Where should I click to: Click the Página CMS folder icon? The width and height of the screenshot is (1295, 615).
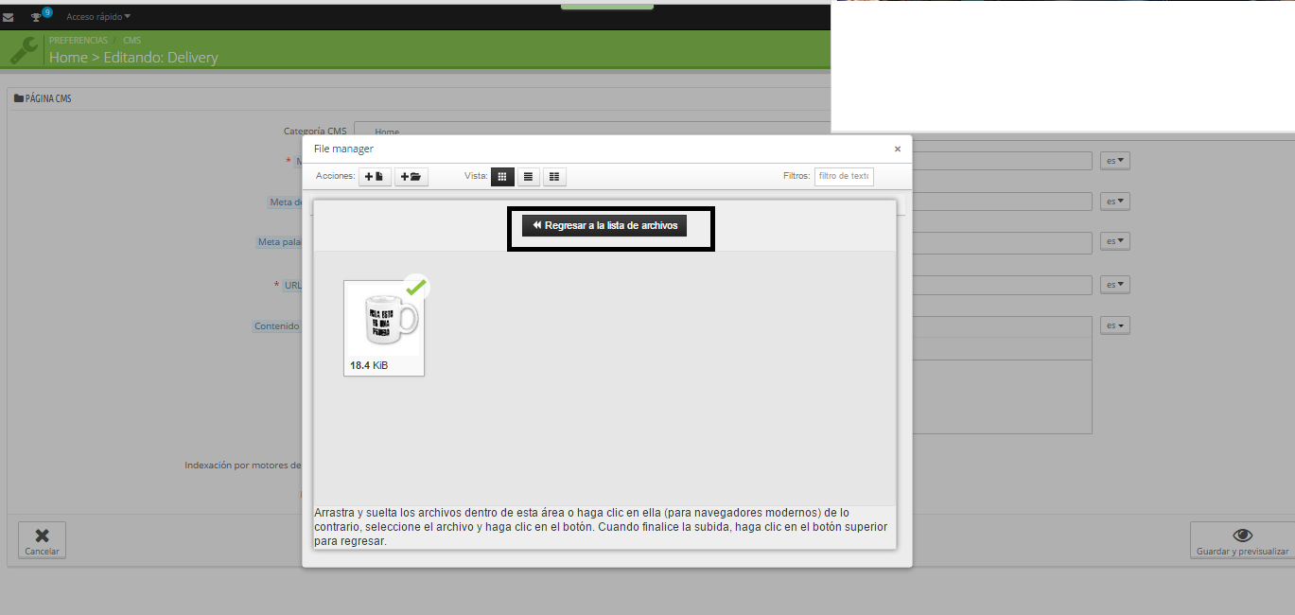[19, 98]
